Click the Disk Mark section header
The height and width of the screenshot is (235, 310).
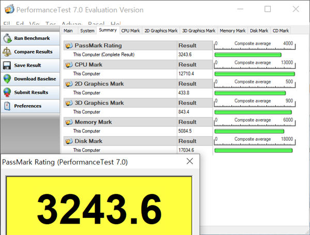tap(120, 141)
